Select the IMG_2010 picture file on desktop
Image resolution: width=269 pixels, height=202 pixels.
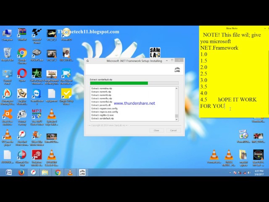click(x=258, y=138)
